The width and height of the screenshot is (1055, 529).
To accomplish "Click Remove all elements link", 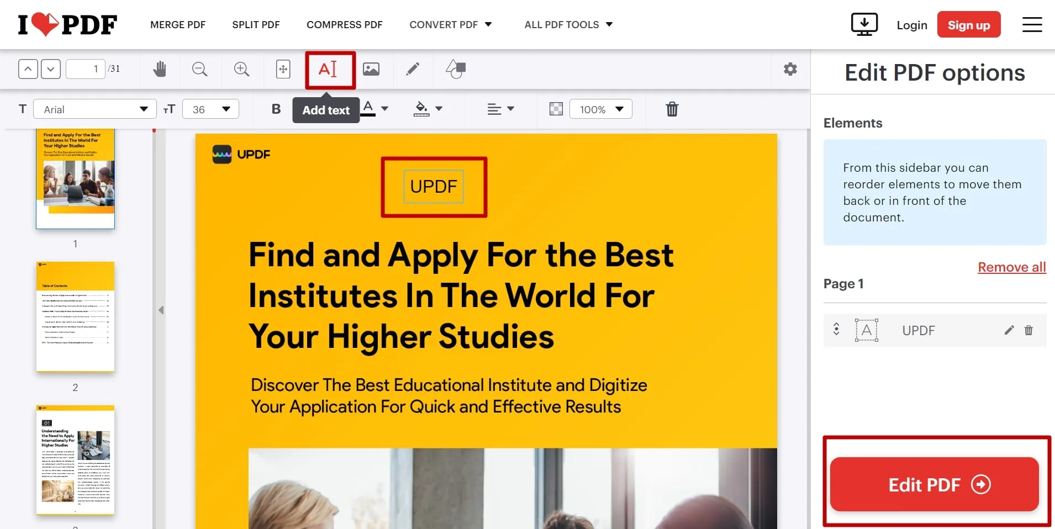I will (x=1012, y=267).
